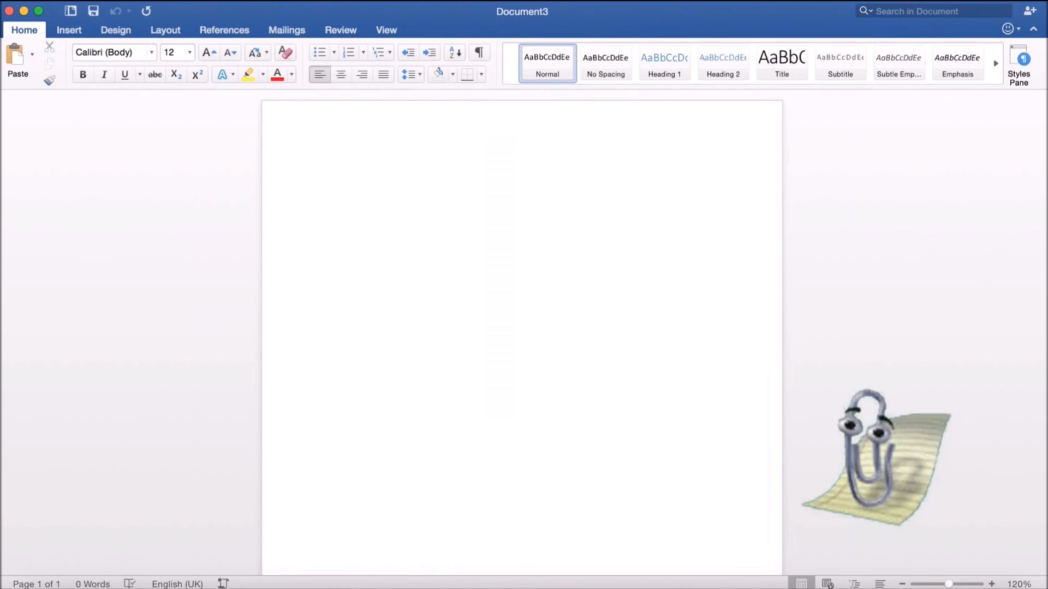
Task: Click the Search in Document field
Action: point(933,11)
